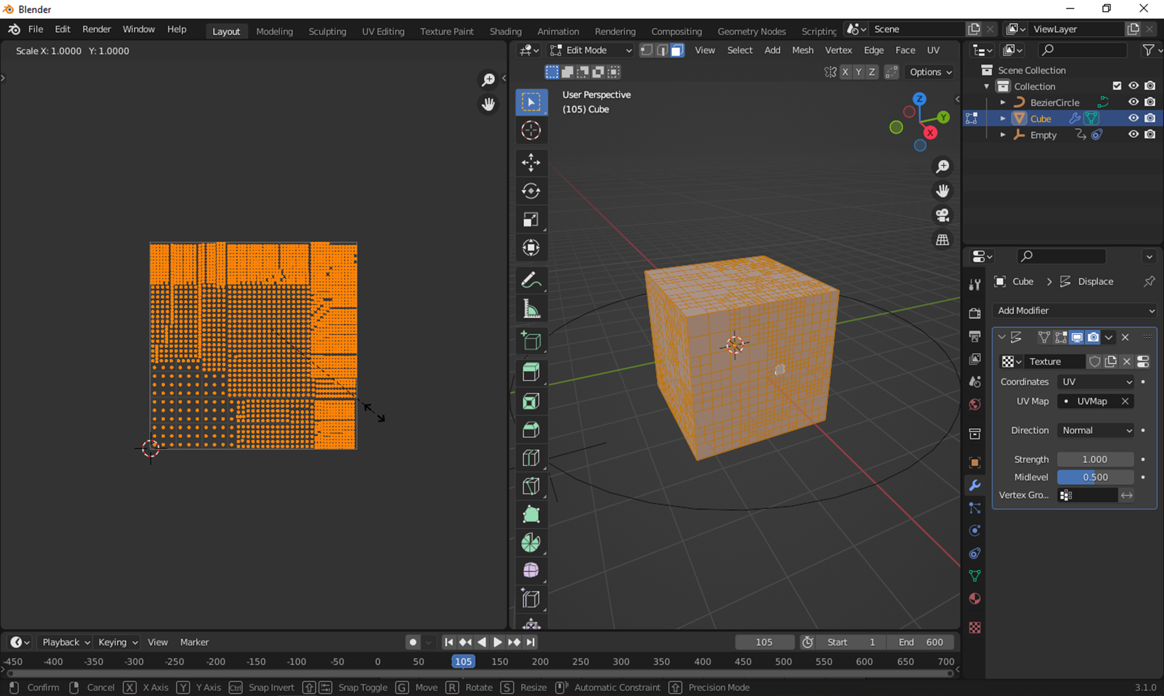This screenshot has height=696, width=1164.
Task: Select the Spin tool
Action: (x=531, y=543)
